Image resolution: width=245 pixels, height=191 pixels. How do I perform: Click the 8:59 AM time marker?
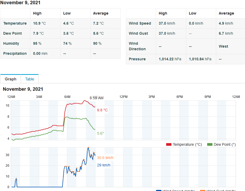tap(96, 98)
